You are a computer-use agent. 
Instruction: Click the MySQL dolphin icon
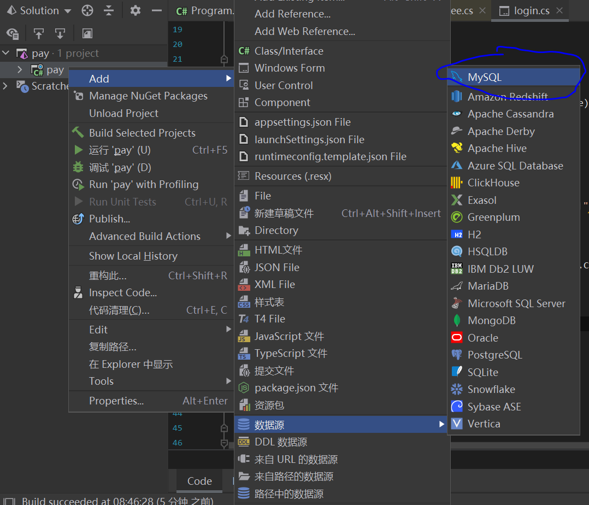coord(456,77)
